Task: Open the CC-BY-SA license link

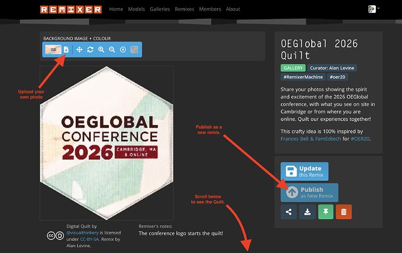Action: [90, 239]
